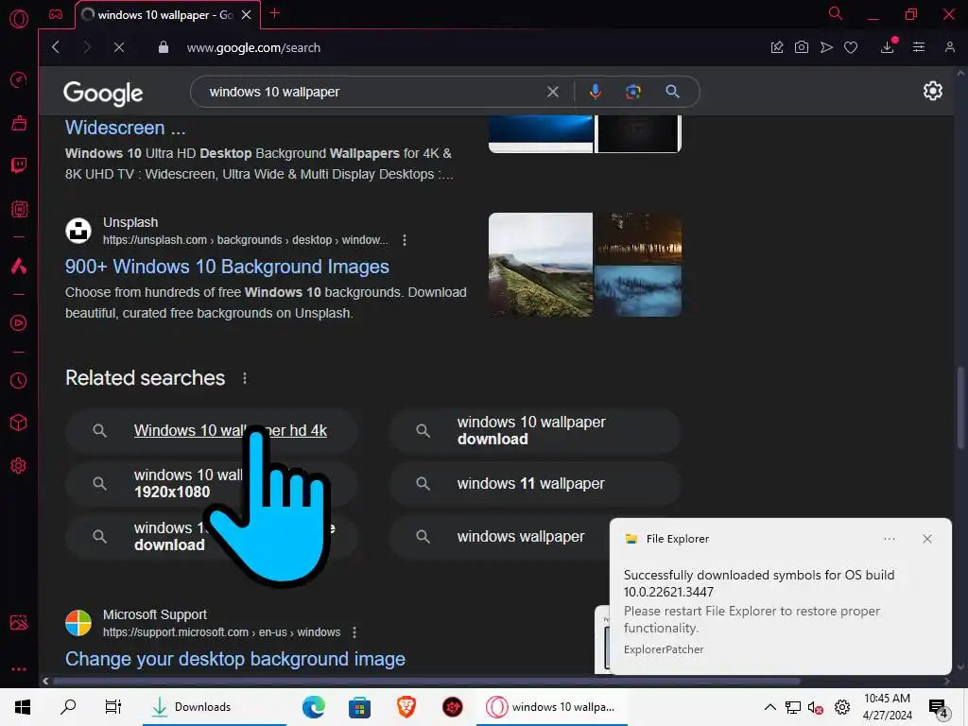Click the address bar URL
This screenshot has width=968, height=726.
253,47
